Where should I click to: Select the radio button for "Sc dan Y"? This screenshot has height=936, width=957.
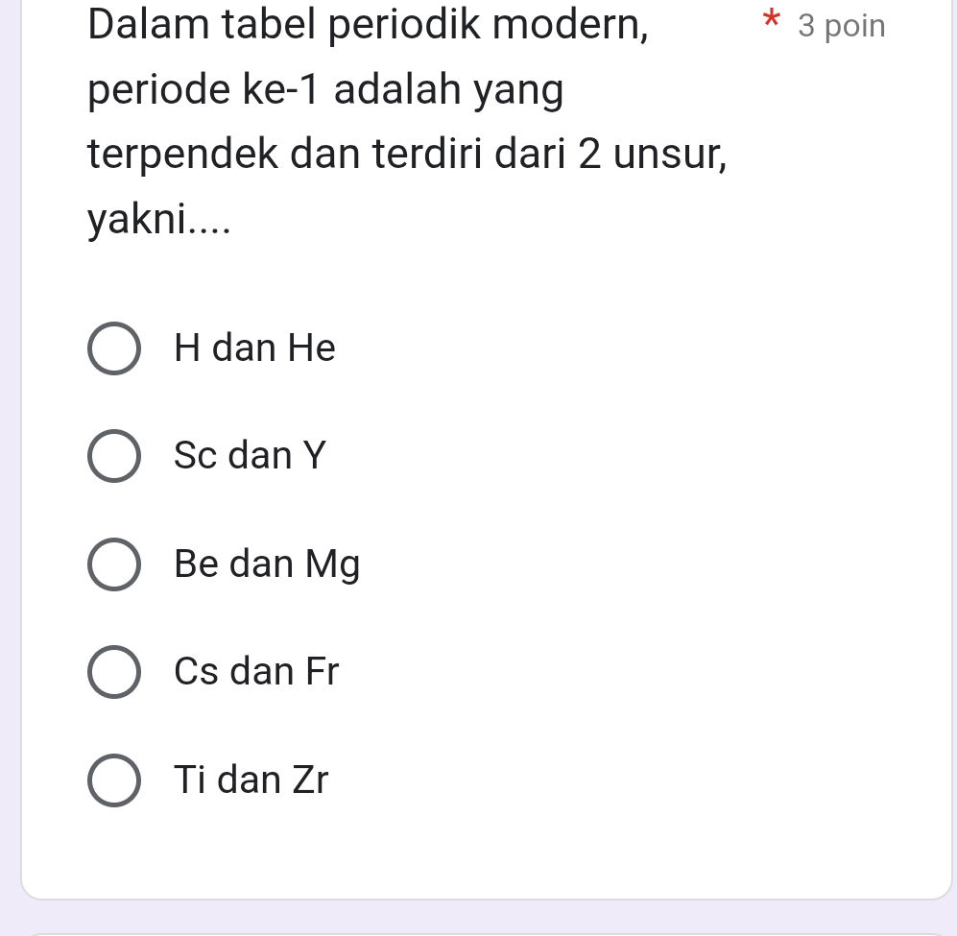click(x=114, y=455)
